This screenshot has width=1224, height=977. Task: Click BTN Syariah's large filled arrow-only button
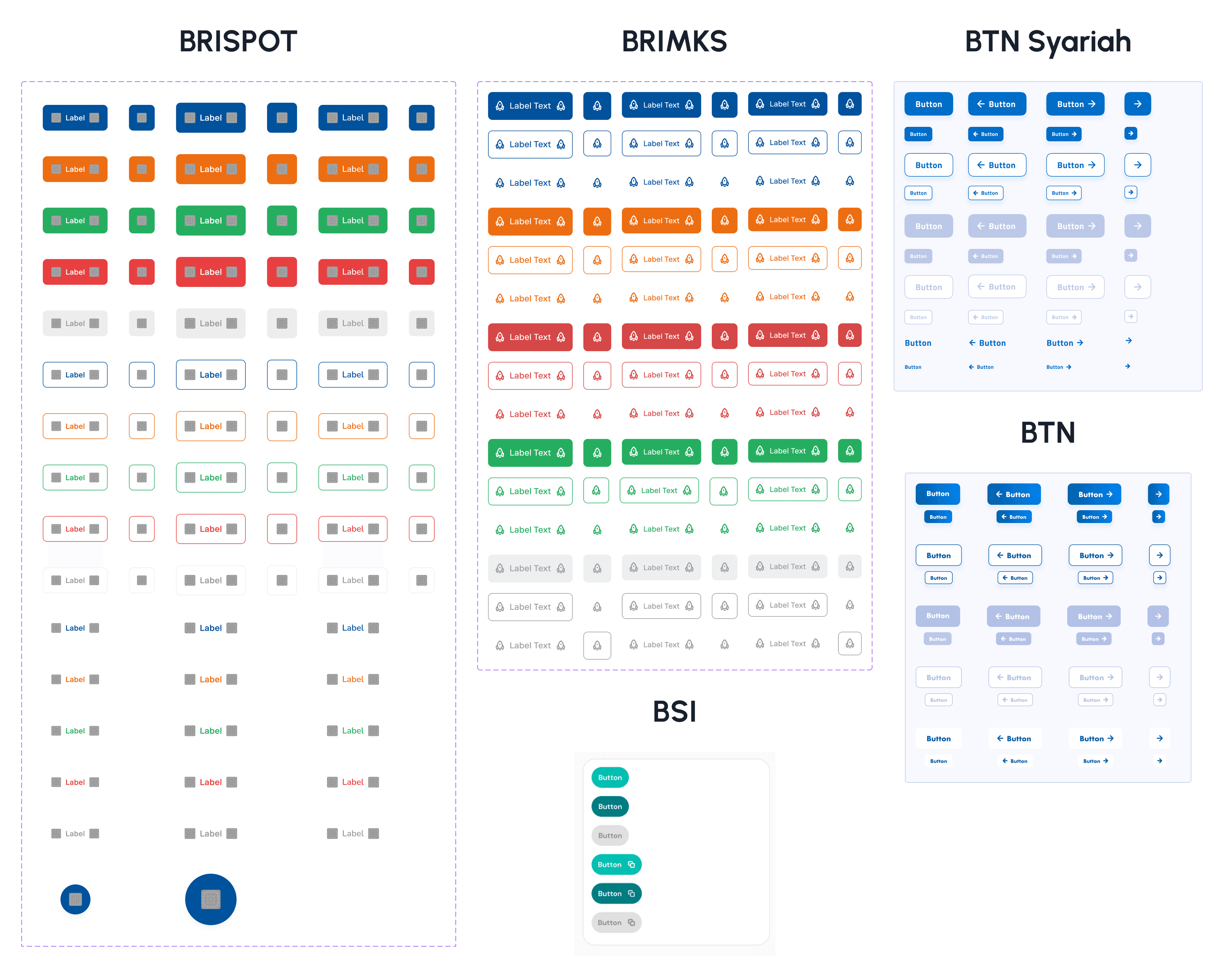click(x=1137, y=104)
